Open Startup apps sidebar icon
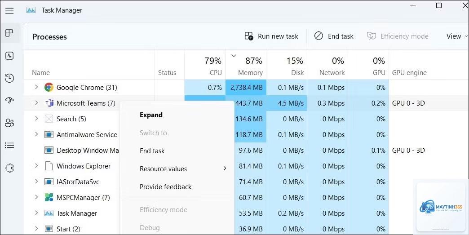The width and height of the screenshot is (469, 235). coord(9,100)
